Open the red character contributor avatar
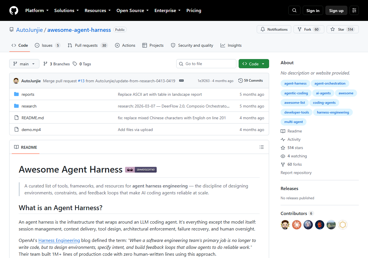 pyautogui.click(x=320, y=225)
